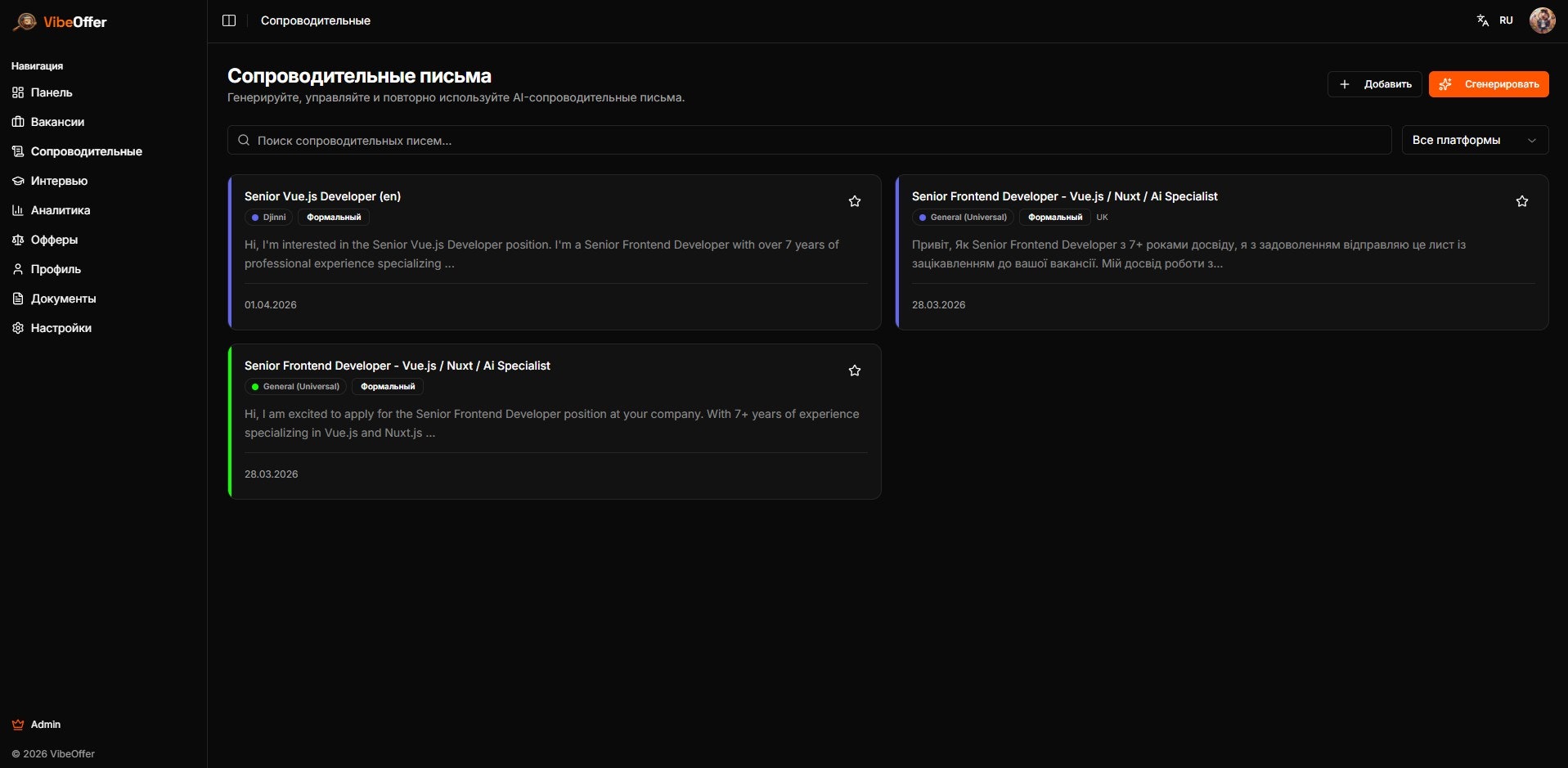
Task: Go to Документы in the sidebar
Action: tap(64, 299)
